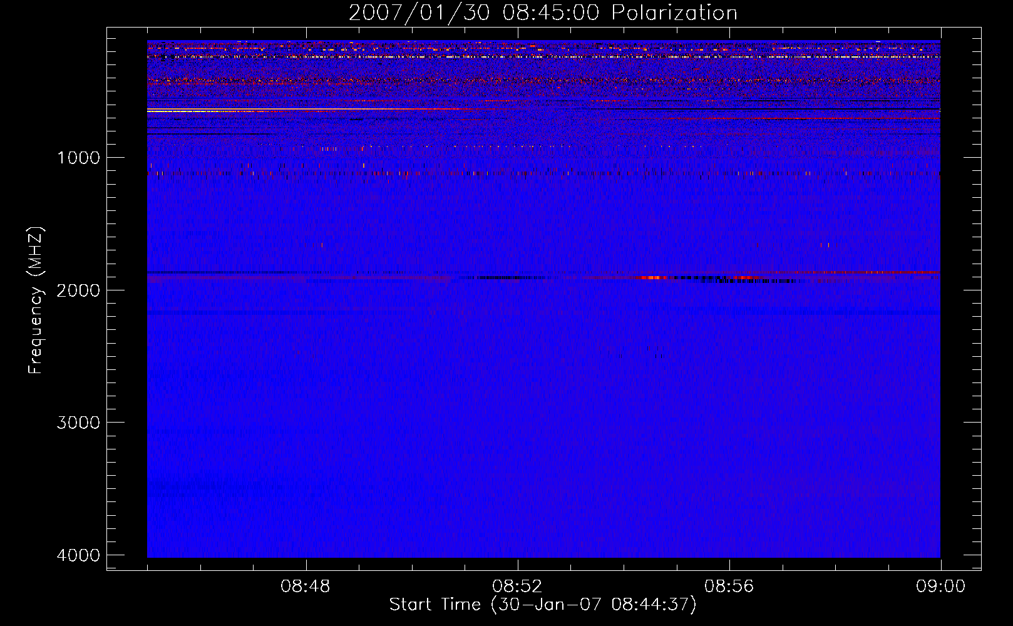The width and height of the screenshot is (1013, 626).
Task: Click the 08:48 time tick label
Action: click(306, 587)
